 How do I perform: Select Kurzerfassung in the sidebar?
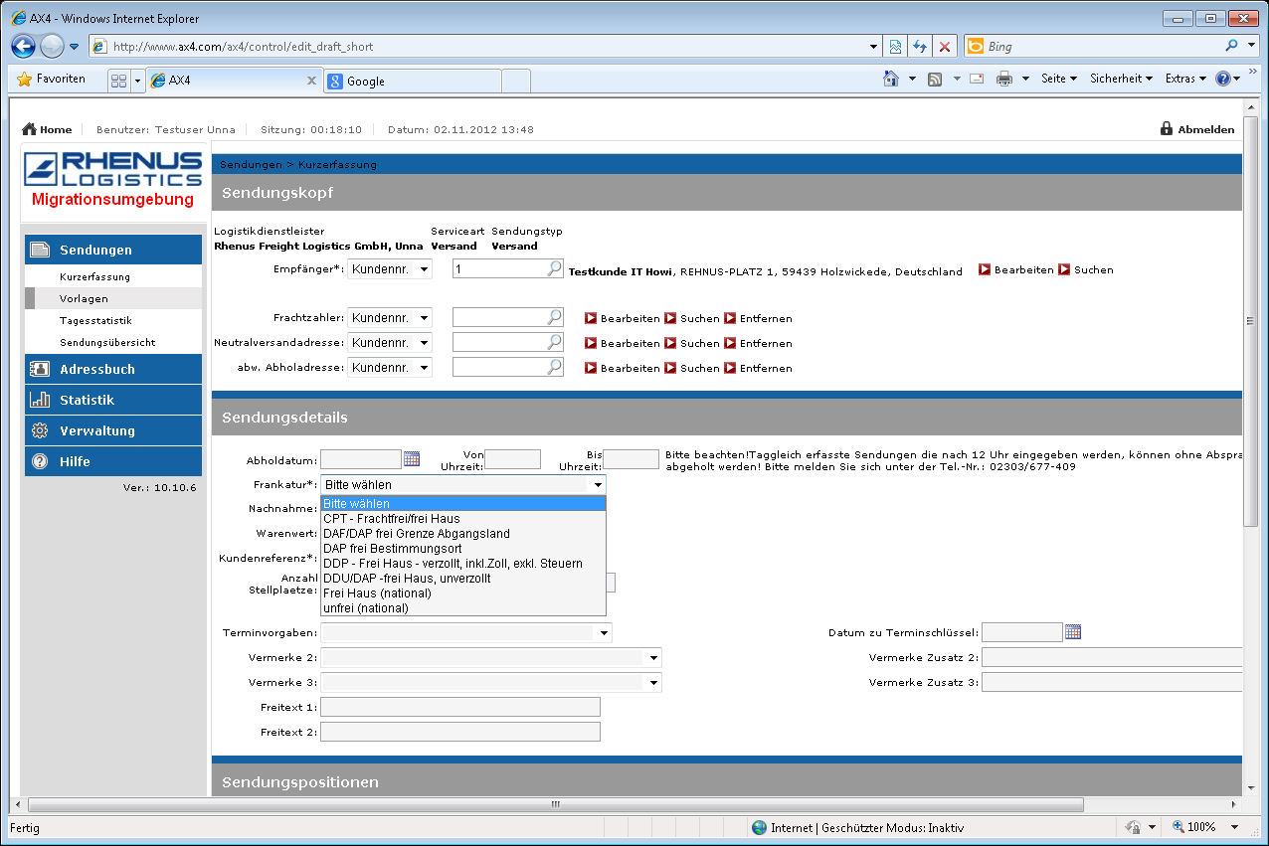[94, 276]
